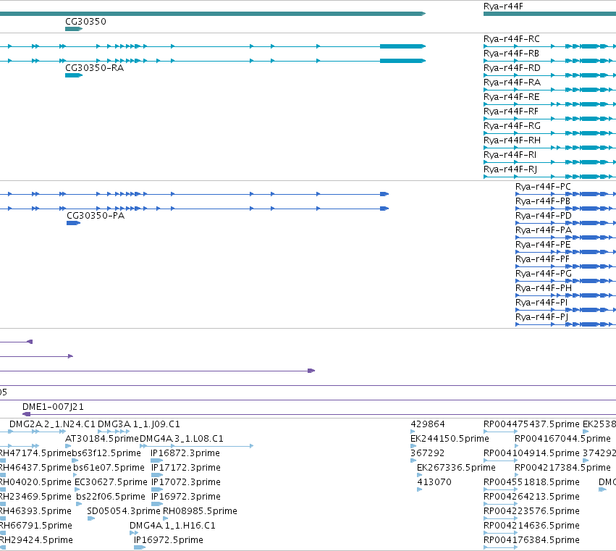Select EST DMG3A.1_1.J09.C1
The image size is (616, 551).
tap(139, 424)
